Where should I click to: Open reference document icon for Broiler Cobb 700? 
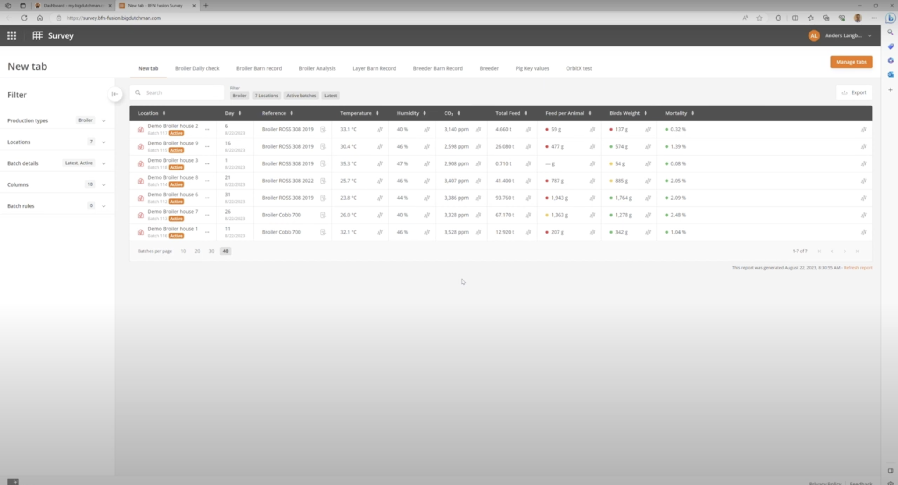click(323, 215)
